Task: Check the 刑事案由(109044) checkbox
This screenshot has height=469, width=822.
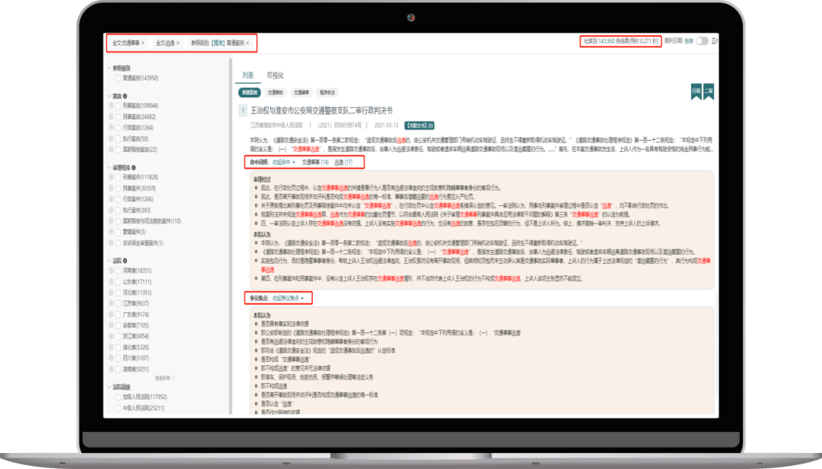Action: pos(118,106)
